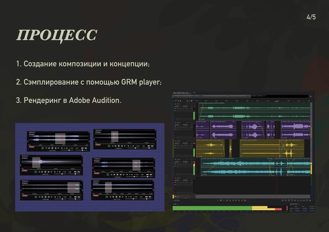Viewport: 329px width, 232px height.
Task: Select the first purple clip on Track 2
Action: pos(203,130)
